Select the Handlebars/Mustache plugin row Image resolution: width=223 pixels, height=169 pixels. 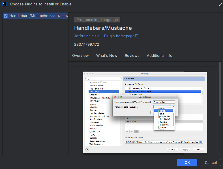tap(35, 16)
